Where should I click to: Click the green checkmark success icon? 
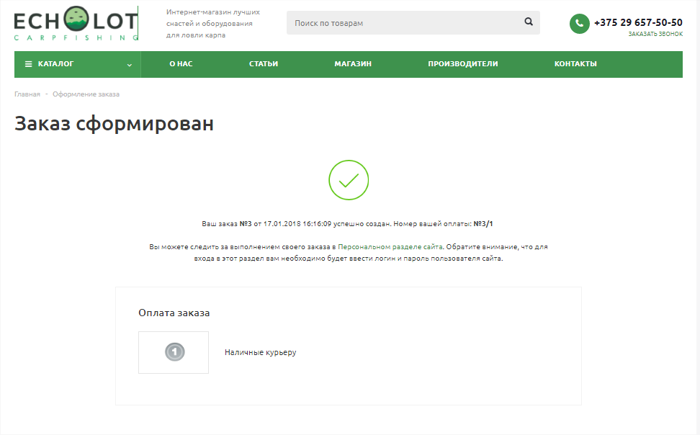coord(349,180)
